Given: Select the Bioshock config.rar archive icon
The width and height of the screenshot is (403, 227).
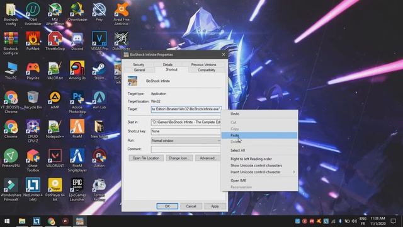Looking at the screenshot, I should (11, 43).
